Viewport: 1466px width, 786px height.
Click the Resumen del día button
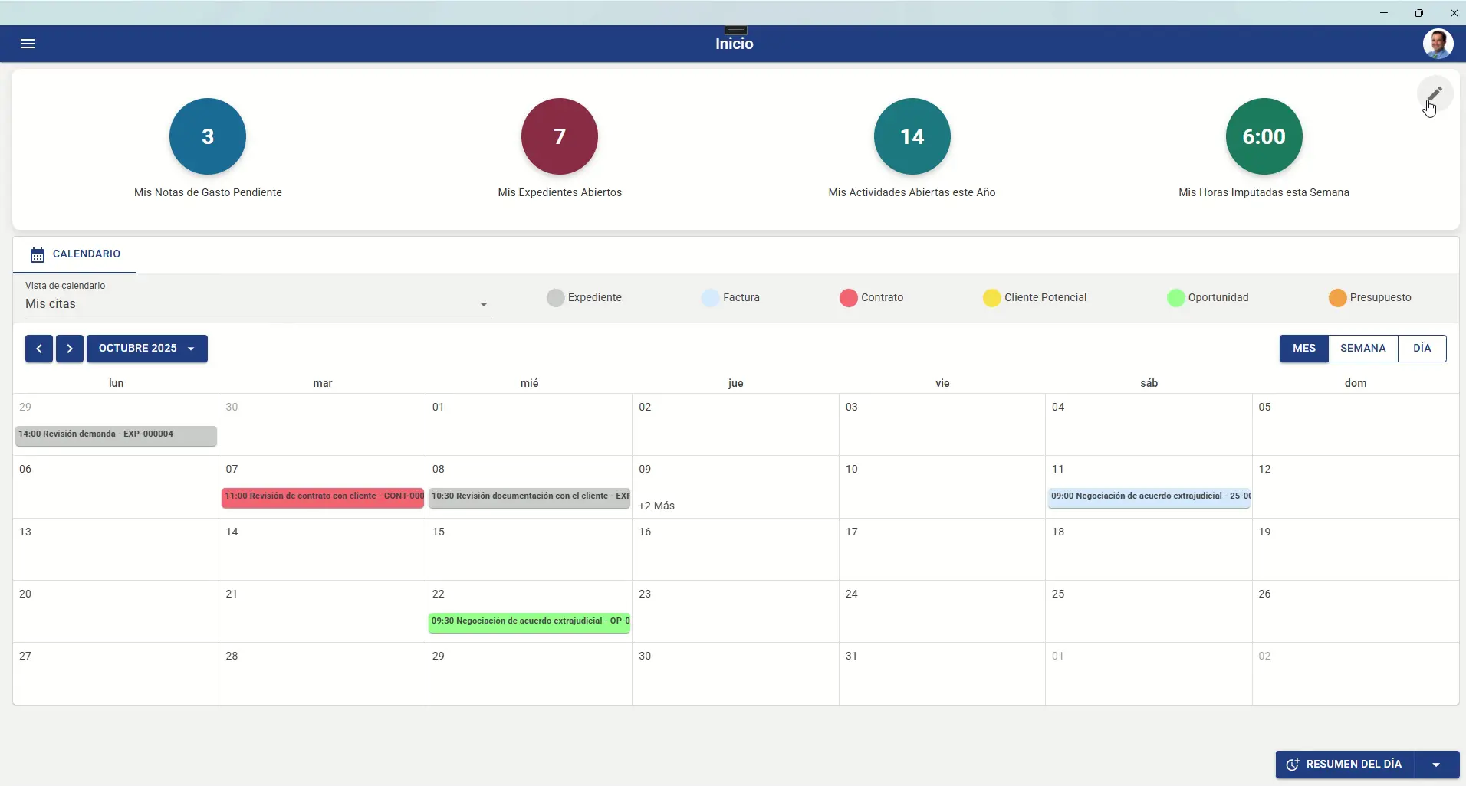pos(1345,765)
